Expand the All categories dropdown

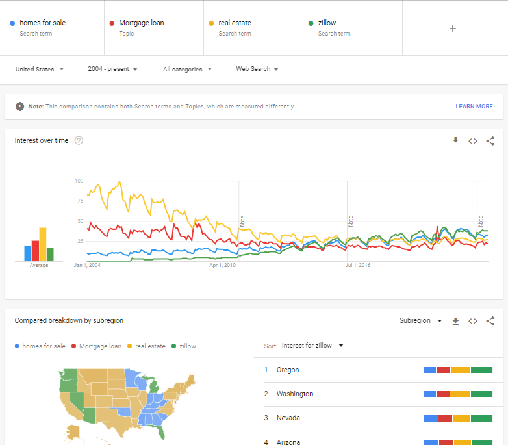(187, 69)
